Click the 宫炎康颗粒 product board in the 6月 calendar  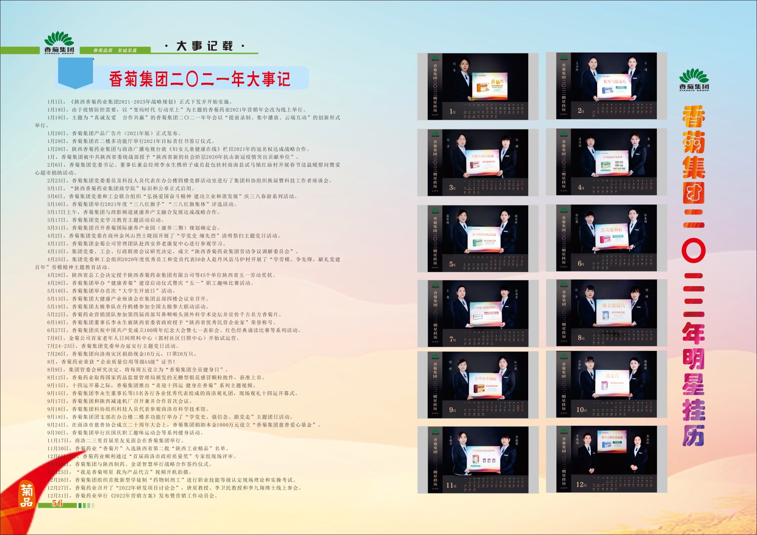point(611,237)
